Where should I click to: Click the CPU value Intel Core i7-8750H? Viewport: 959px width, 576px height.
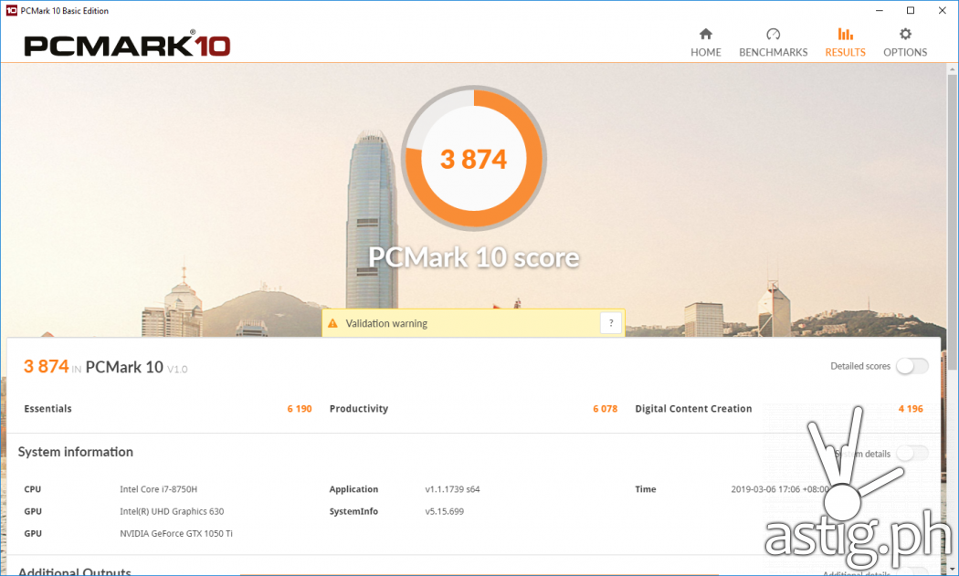point(158,489)
